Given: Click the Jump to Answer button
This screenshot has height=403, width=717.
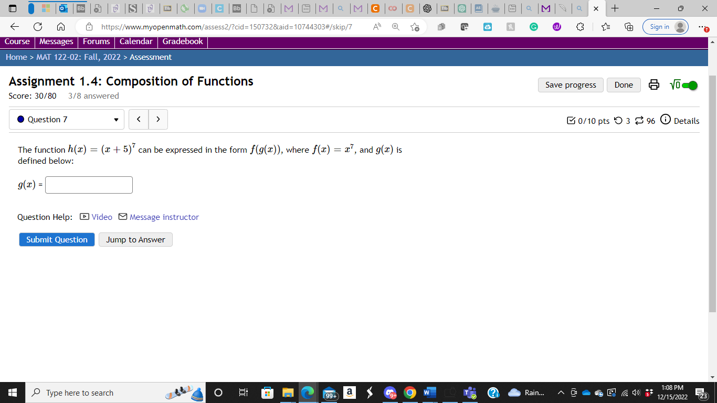Looking at the screenshot, I should click(135, 239).
